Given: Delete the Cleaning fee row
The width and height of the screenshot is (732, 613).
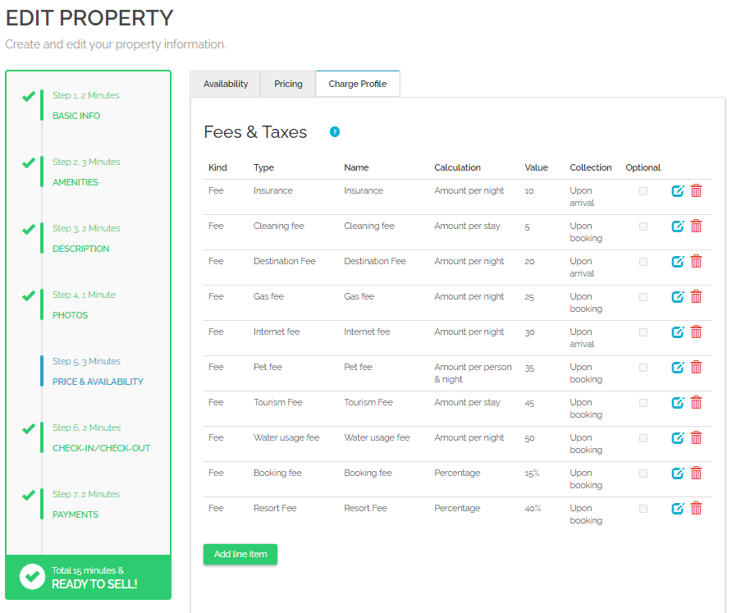Looking at the screenshot, I should tap(696, 226).
